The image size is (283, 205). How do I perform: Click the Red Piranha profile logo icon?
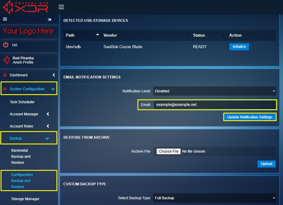(6, 60)
